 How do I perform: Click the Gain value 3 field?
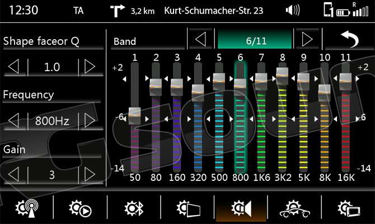coord(52,175)
